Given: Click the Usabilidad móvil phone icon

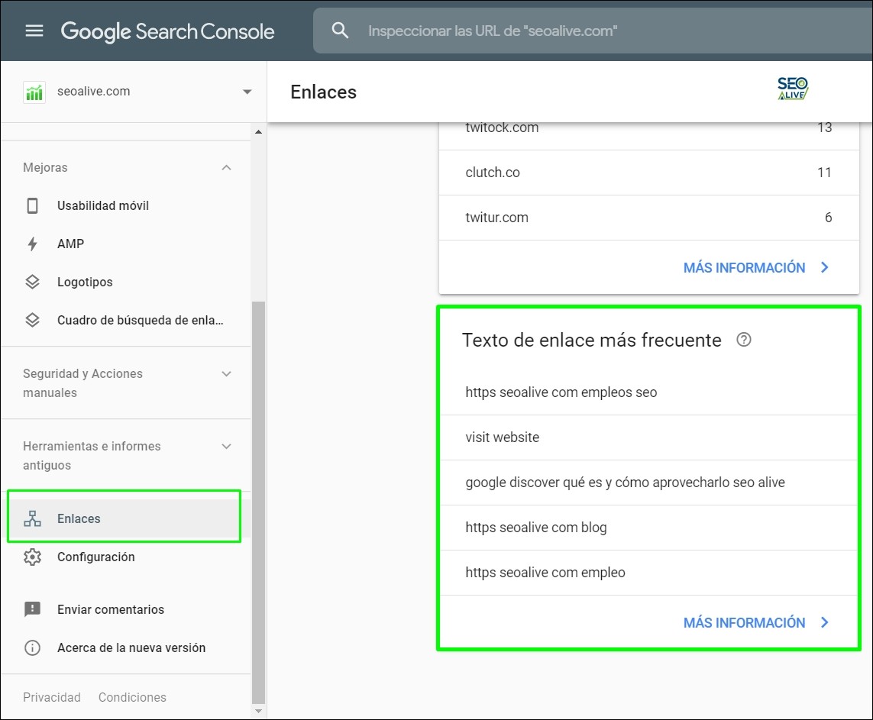Looking at the screenshot, I should click(x=32, y=205).
